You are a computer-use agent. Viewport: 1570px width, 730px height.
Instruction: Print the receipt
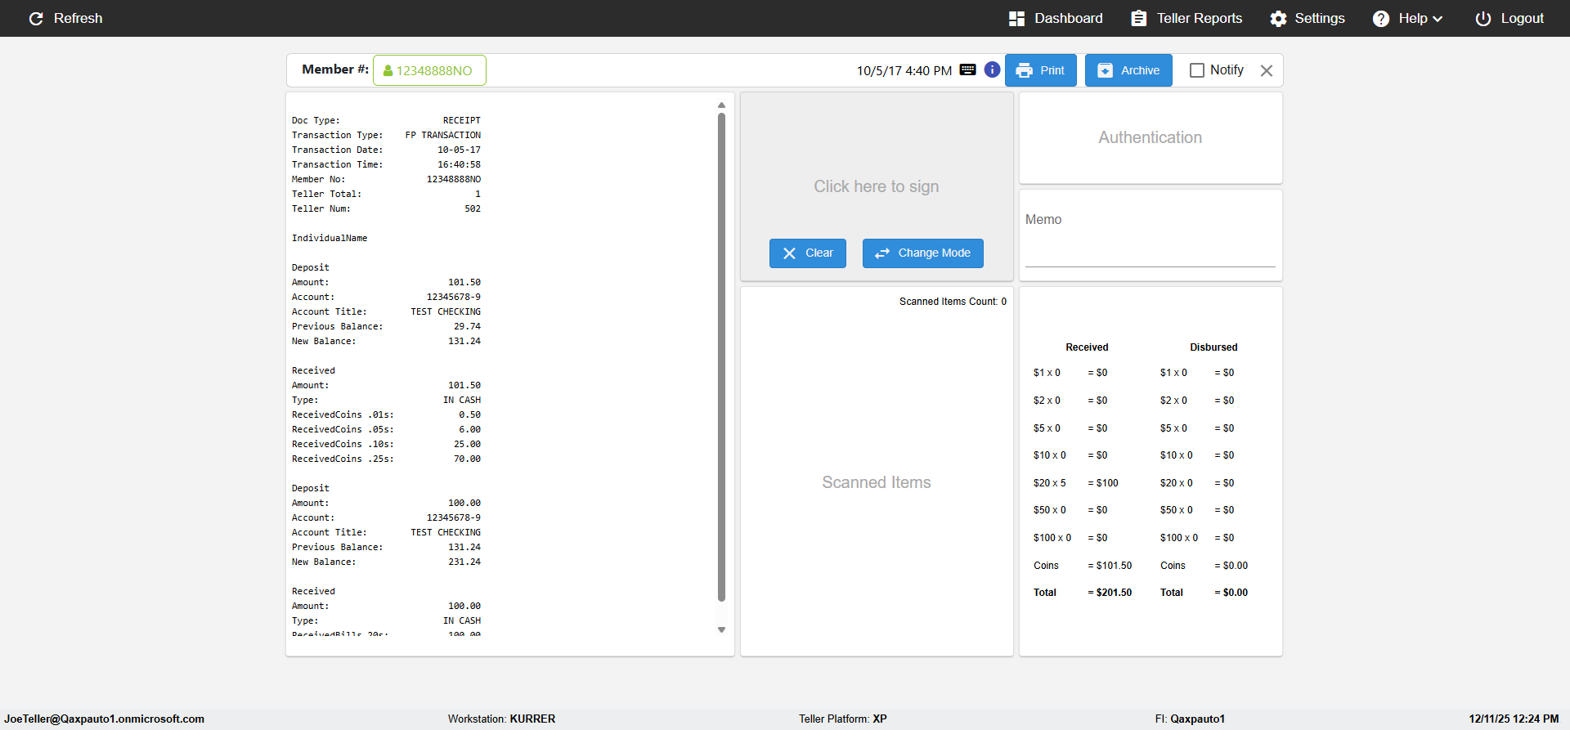(1040, 70)
